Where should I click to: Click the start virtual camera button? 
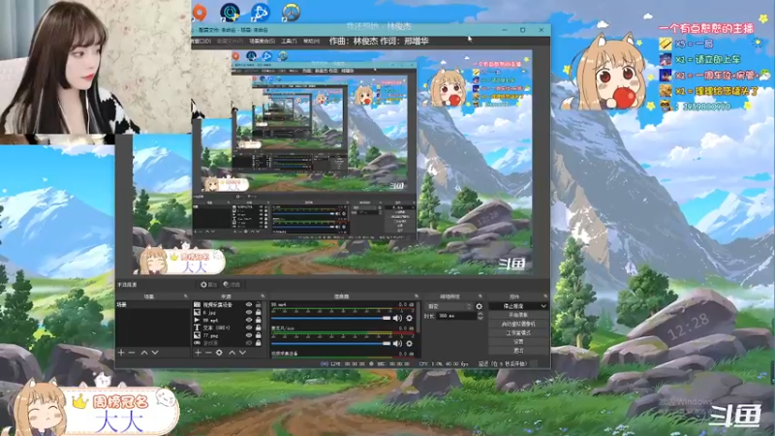[518, 324]
